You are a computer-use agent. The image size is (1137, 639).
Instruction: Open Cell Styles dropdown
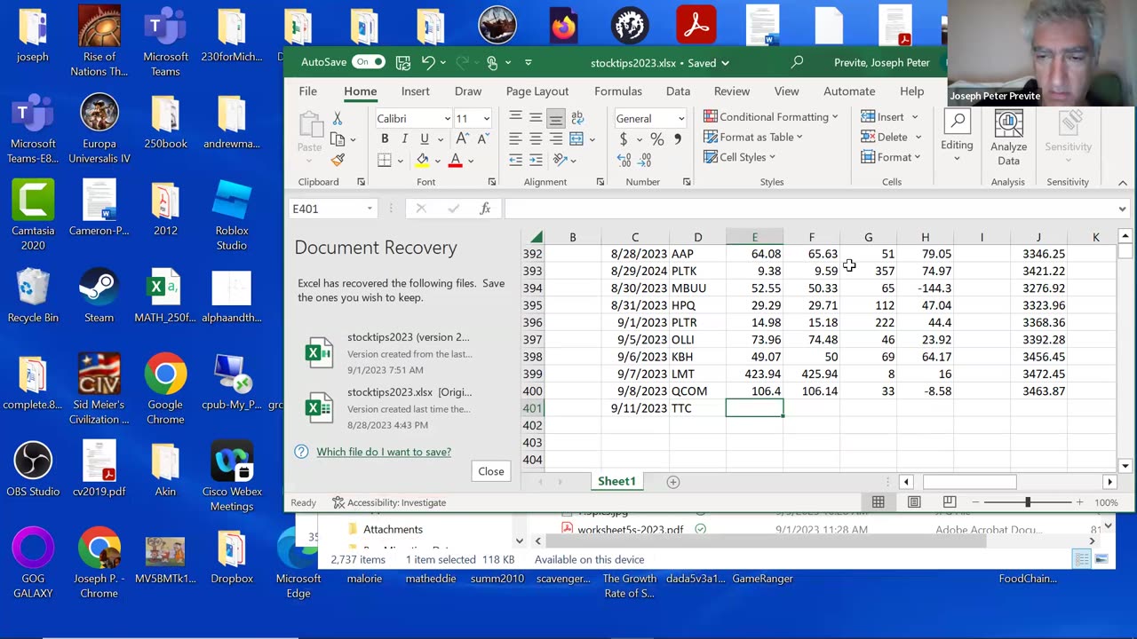click(x=740, y=157)
